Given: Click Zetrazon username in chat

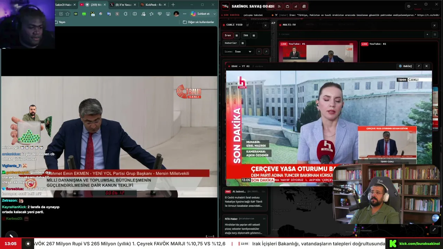Looking at the screenshot, I should click(9, 200).
